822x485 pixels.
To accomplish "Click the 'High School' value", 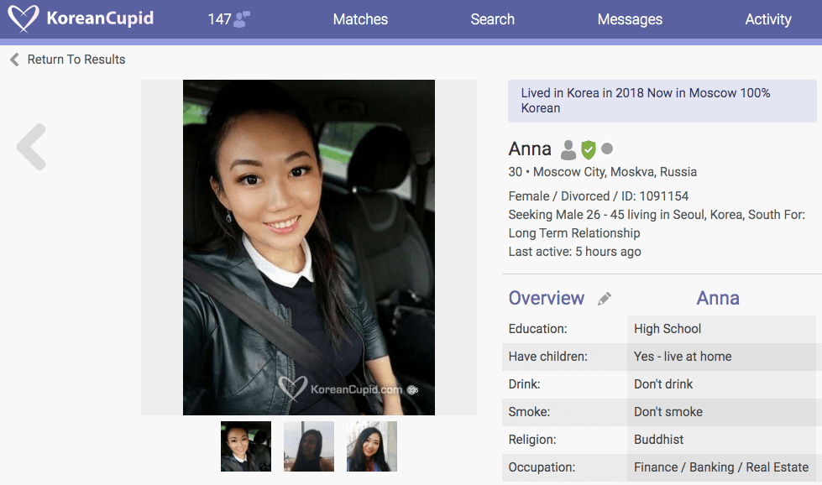I will [668, 329].
